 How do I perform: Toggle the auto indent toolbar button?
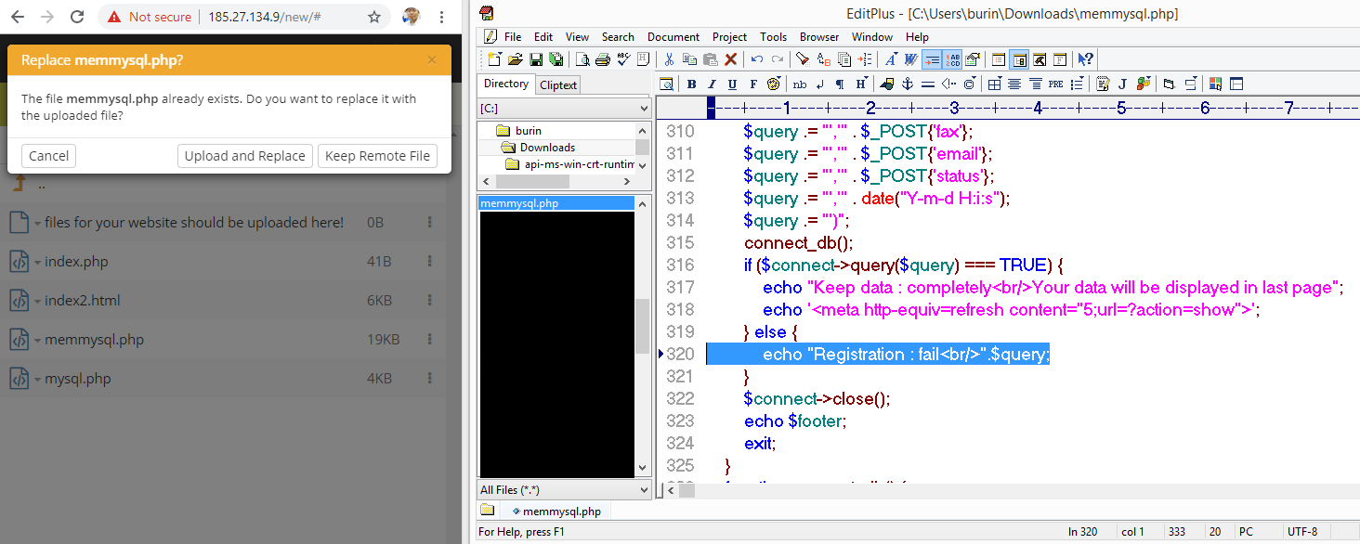932,59
